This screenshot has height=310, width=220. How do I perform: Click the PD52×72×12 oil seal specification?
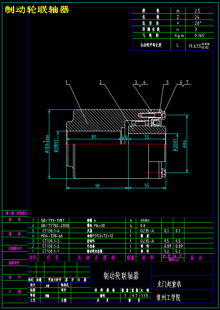point(102,236)
